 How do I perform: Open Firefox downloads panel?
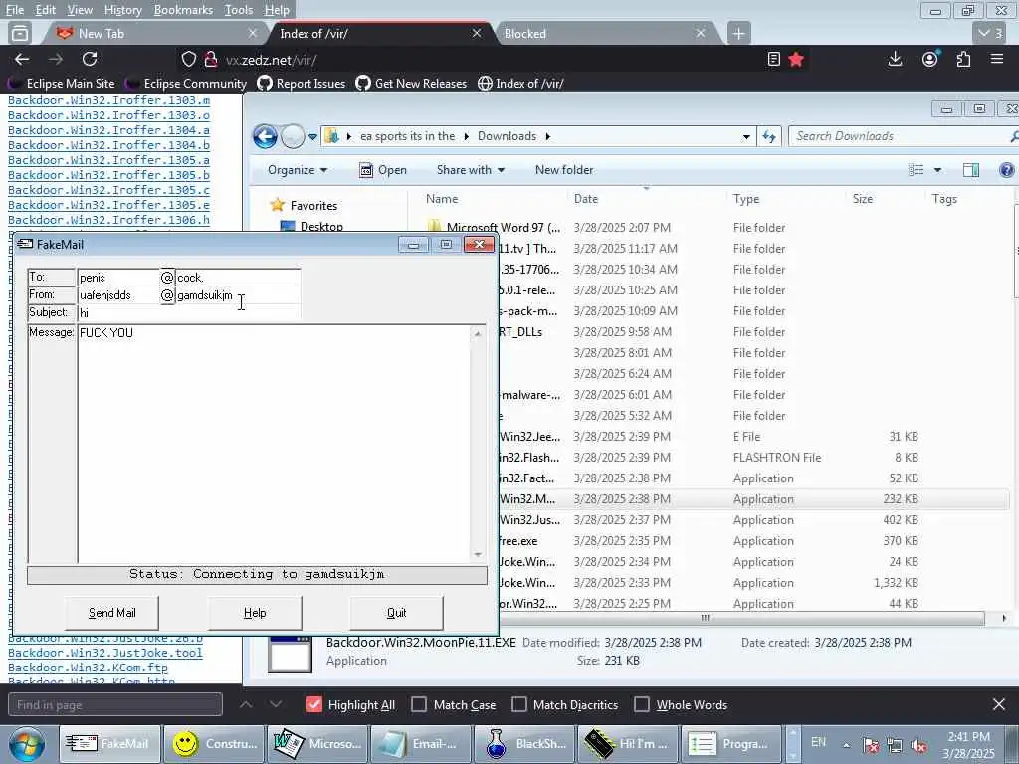(x=895, y=59)
